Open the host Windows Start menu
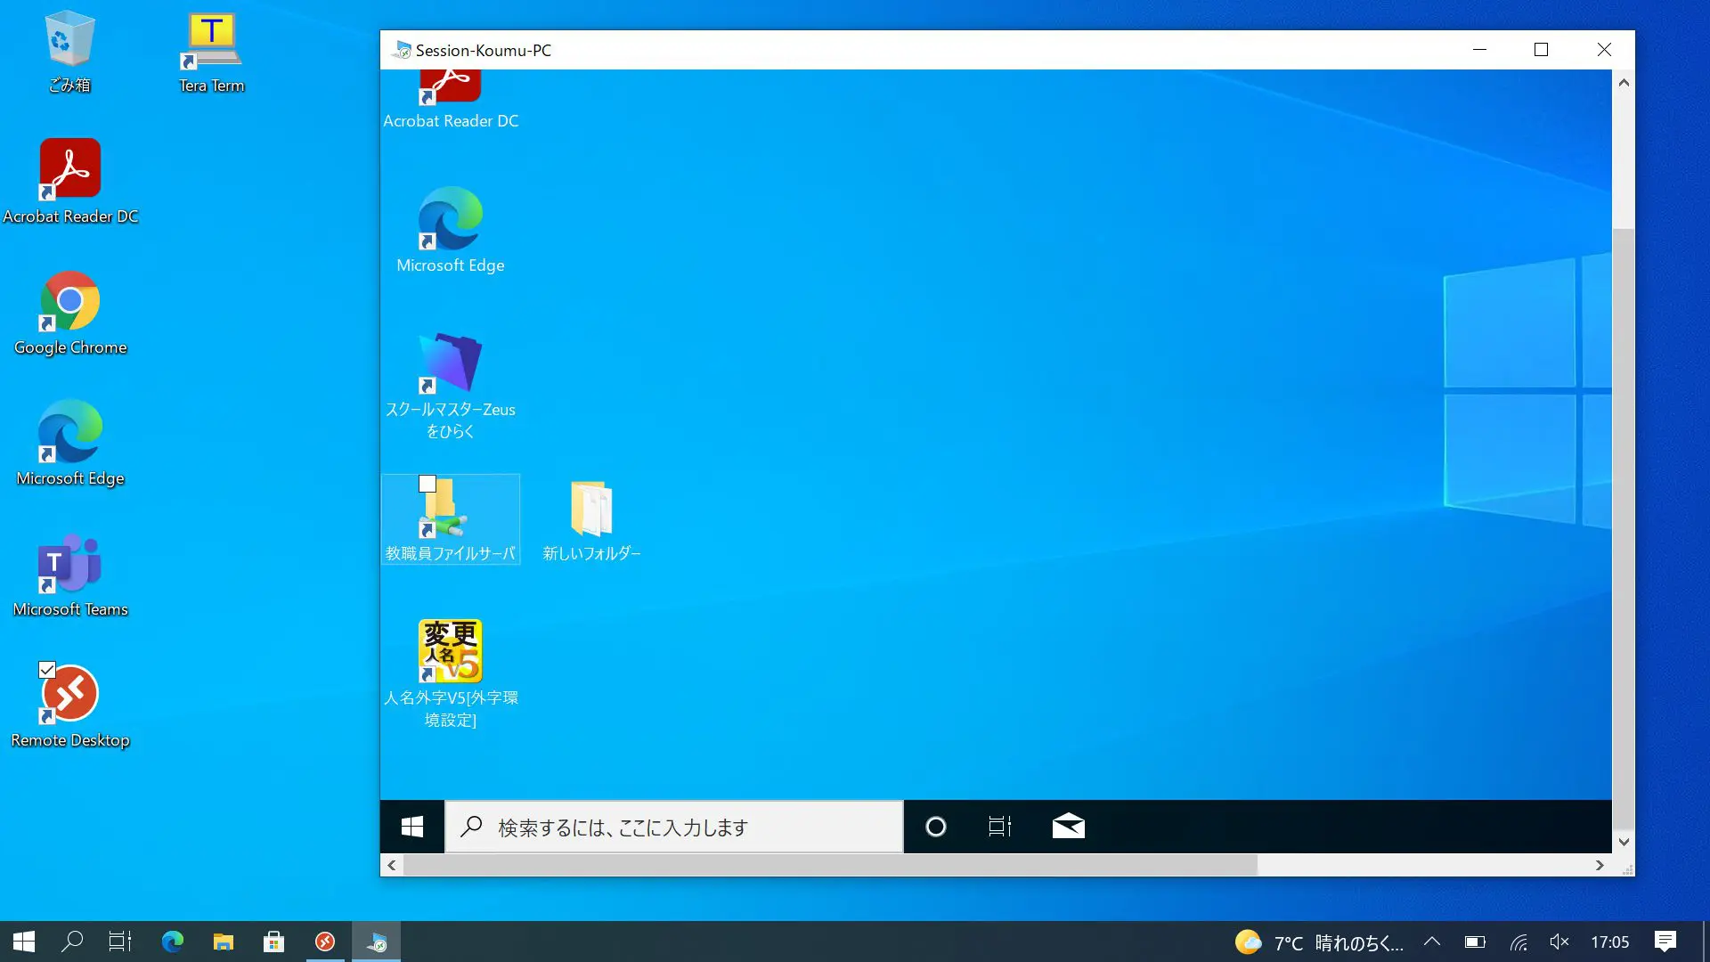Image resolution: width=1710 pixels, height=962 pixels. pyautogui.click(x=24, y=942)
